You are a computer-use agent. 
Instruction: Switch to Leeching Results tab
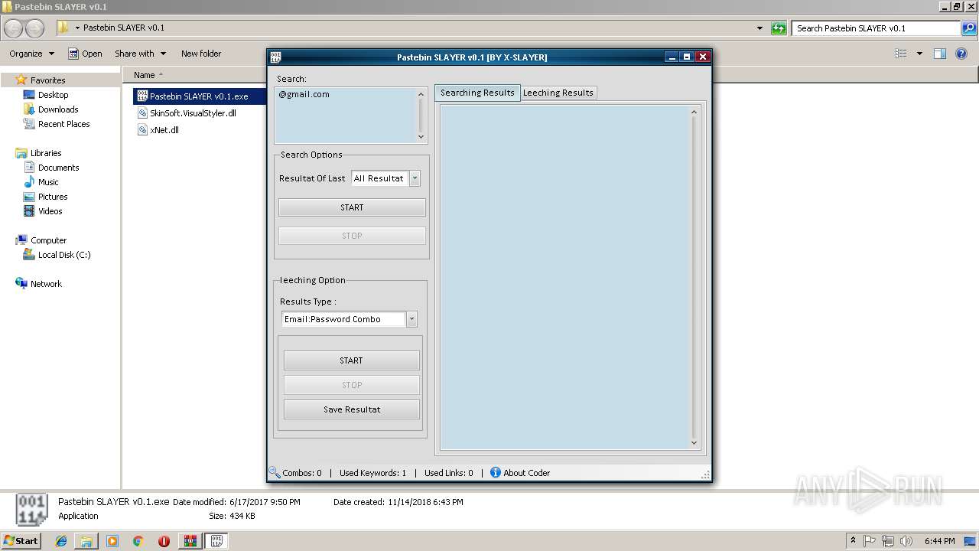pos(558,93)
